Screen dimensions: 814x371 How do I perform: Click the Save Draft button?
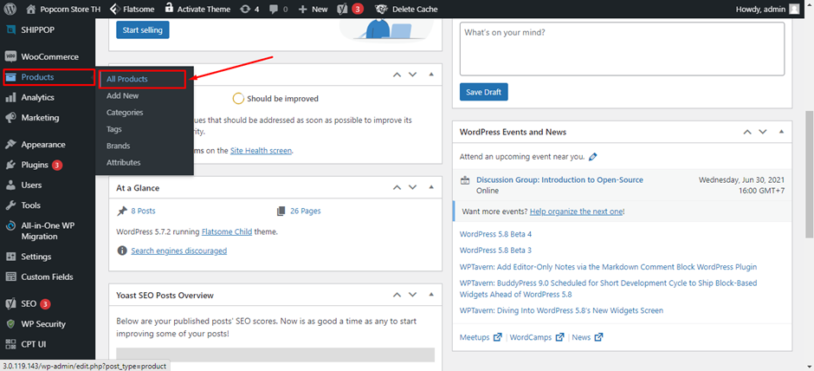484,92
